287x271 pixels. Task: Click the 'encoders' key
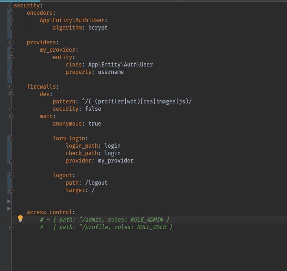click(40, 13)
